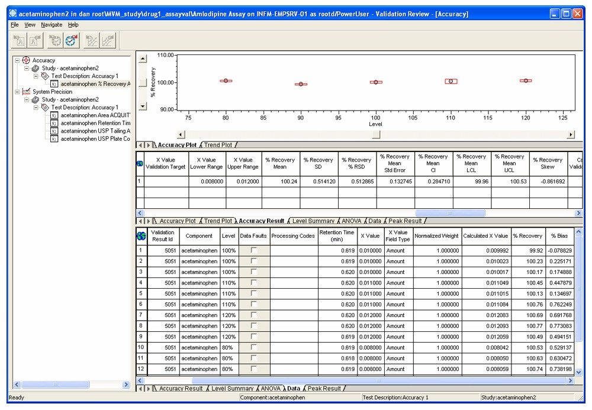Select acetaminophen USP Tailing tree item
This screenshot has width=592, height=410.
tap(95, 131)
